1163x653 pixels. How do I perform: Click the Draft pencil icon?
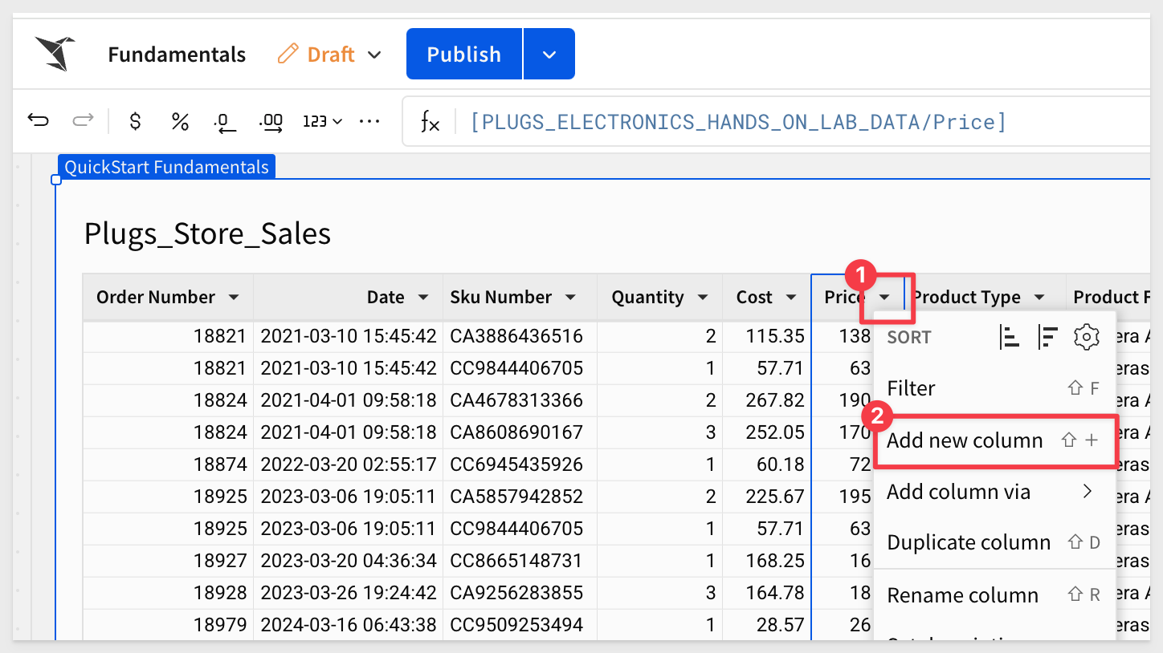point(287,54)
